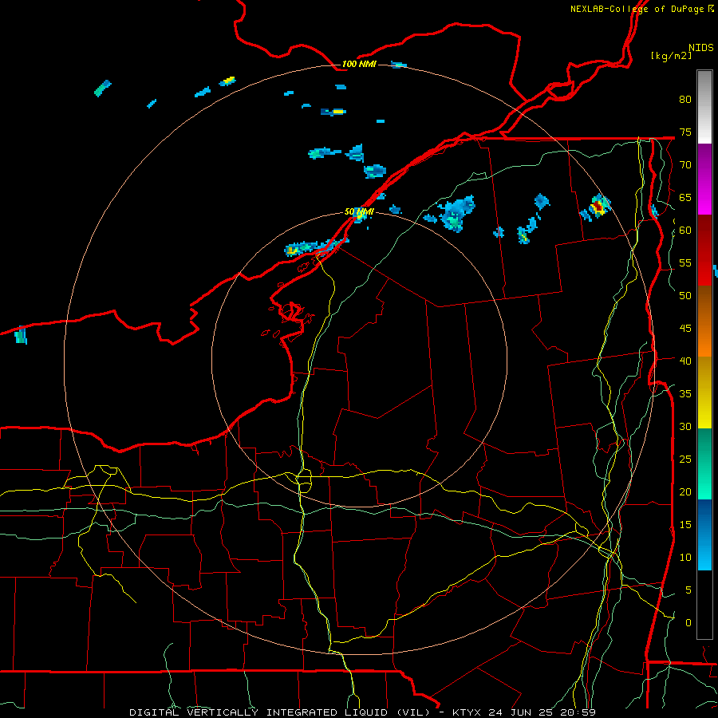This screenshot has height=718, width=718.
Task: Select the 20 value on the legend
Action: tap(685, 491)
